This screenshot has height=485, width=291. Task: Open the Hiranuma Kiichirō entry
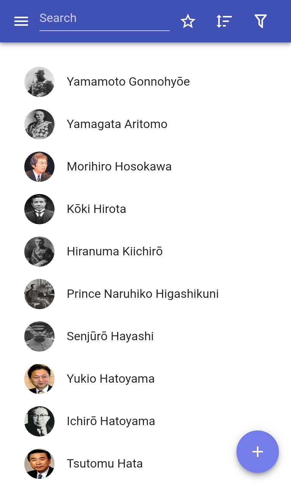pyautogui.click(x=114, y=252)
